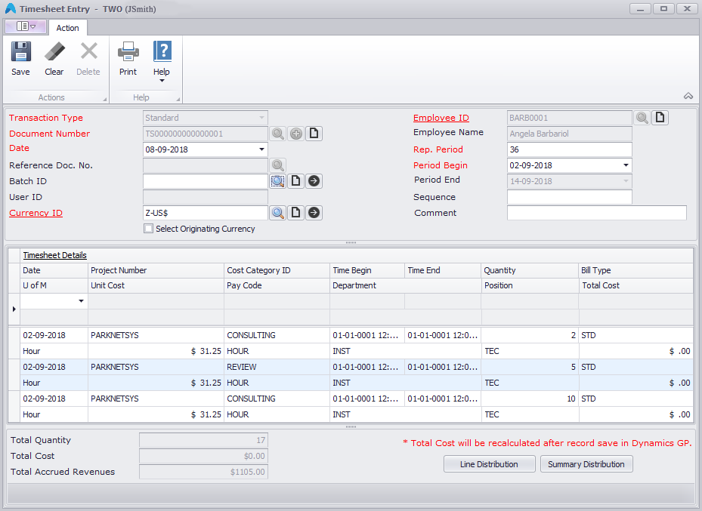Click the add plus icon beside Document Number
The width and height of the screenshot is (702, 511).
click(x=296, y=134)
